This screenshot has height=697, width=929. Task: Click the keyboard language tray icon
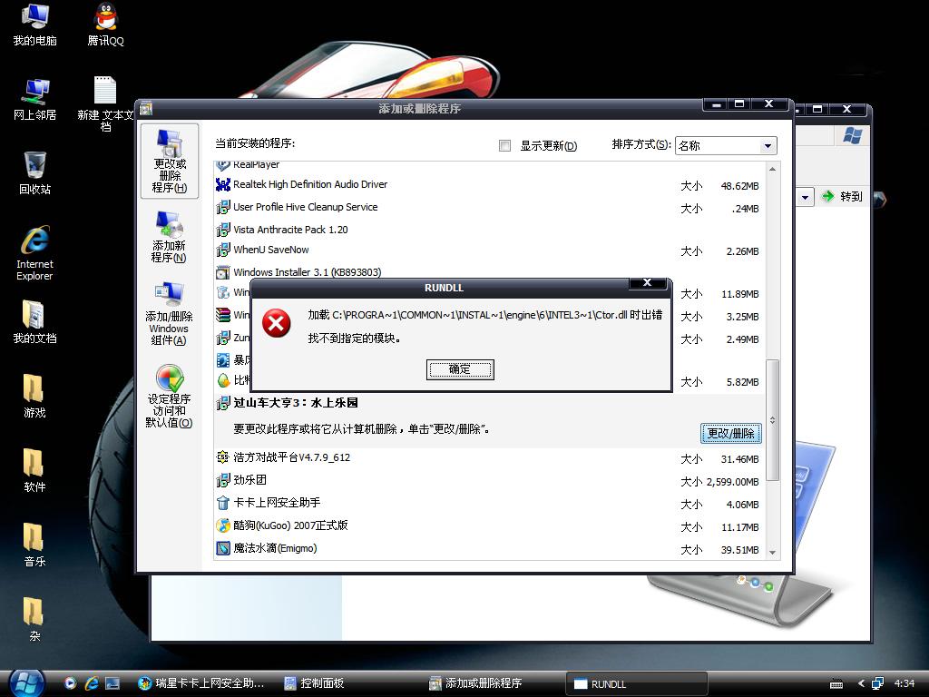point(836,684)
